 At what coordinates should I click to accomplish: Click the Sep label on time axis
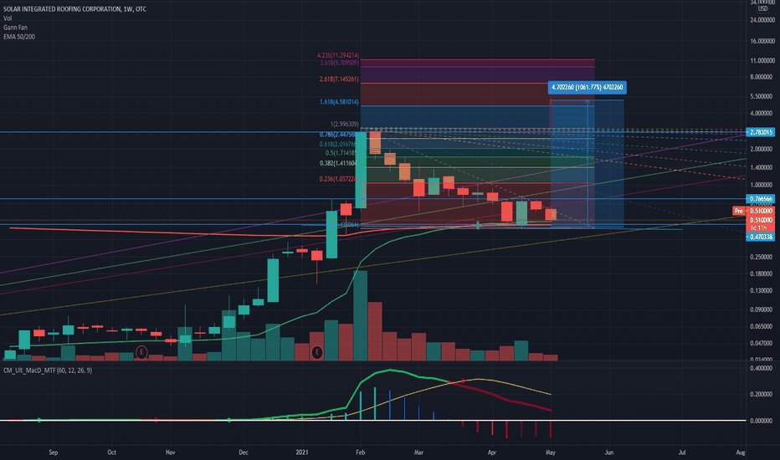click(x=54, y=452)
